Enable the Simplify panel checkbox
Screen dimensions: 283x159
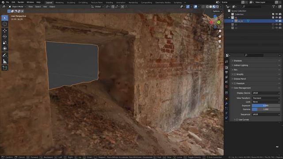(235, 74)
